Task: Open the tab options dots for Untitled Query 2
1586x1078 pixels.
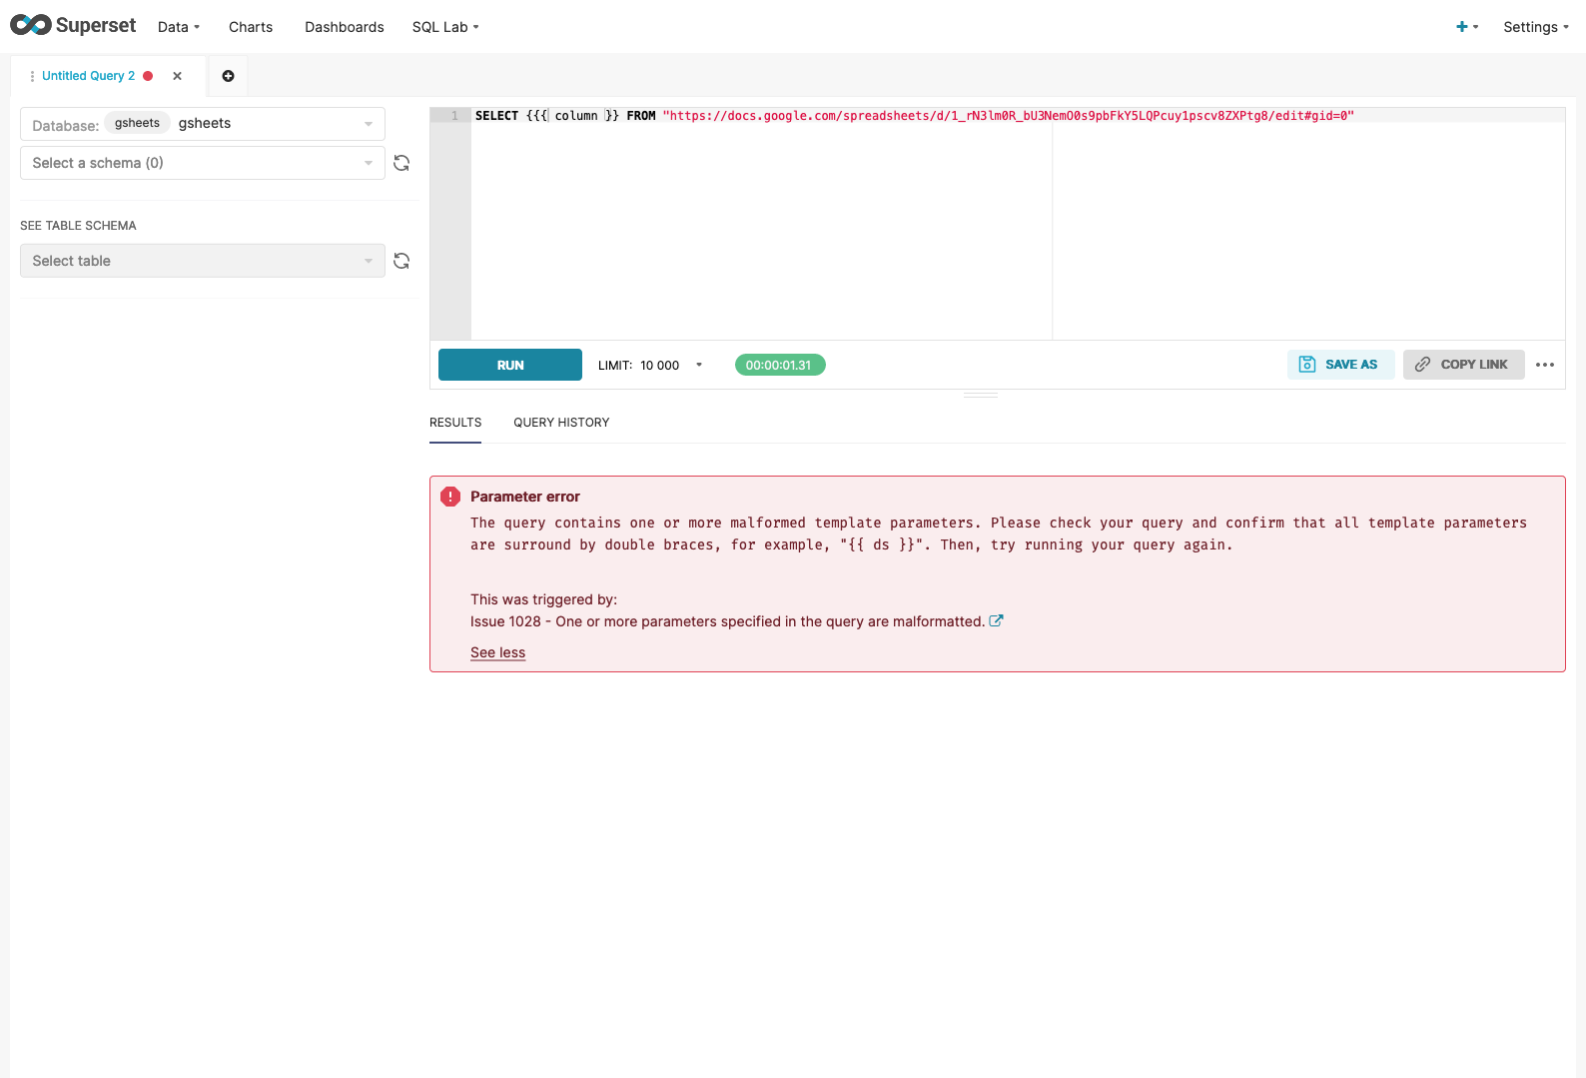Action: click(x=32, y=76)
